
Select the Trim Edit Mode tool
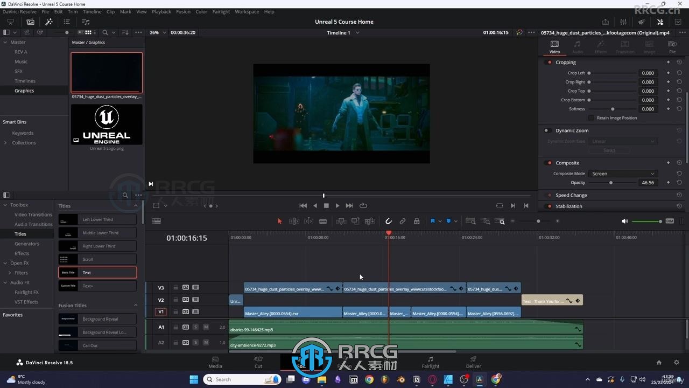point(294,221)
